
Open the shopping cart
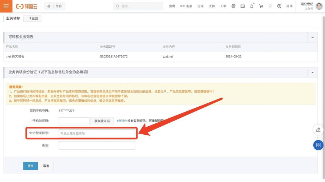pyautogui.click(x=261, y=6)
